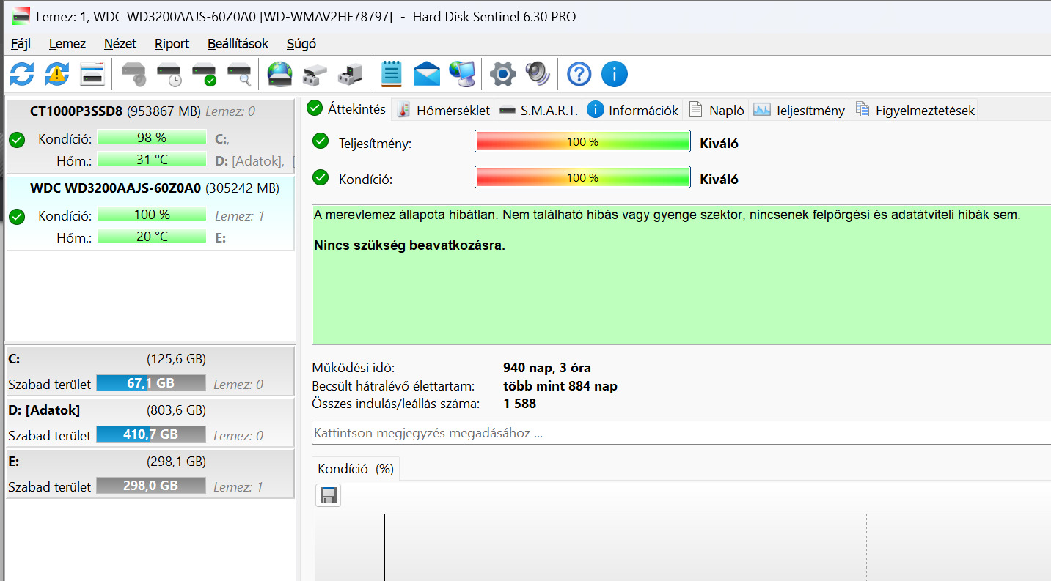Click the blue question mark help icon
Screen dimensions: 1051x581
coord(579,73)
